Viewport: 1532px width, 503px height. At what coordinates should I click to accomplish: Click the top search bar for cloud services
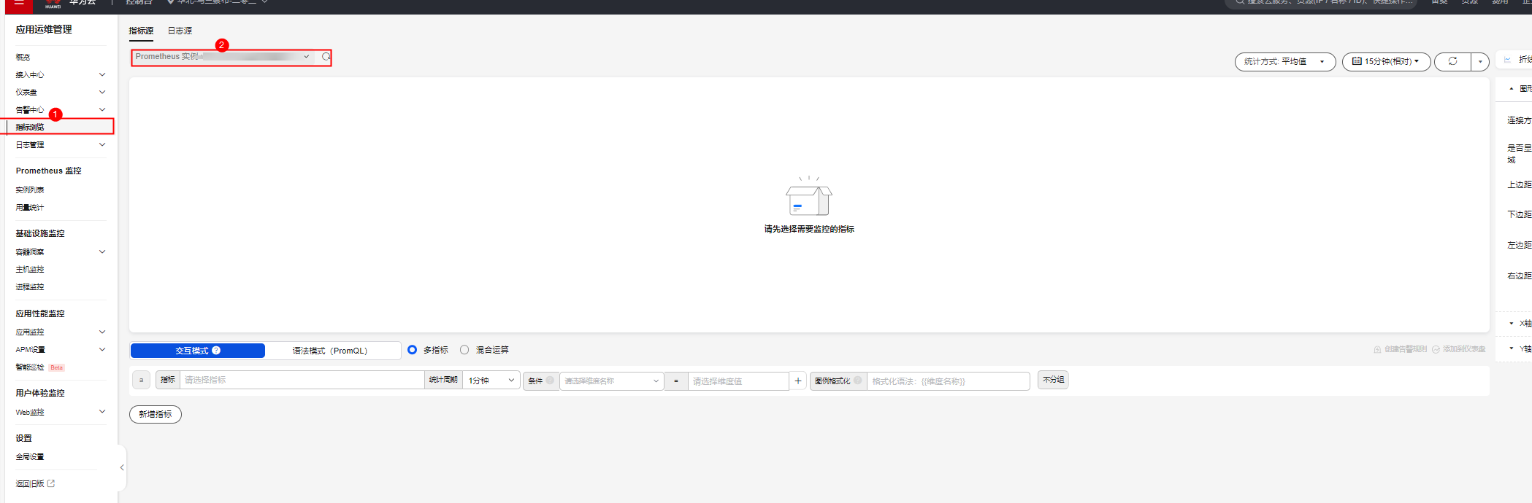[1322, 3]
